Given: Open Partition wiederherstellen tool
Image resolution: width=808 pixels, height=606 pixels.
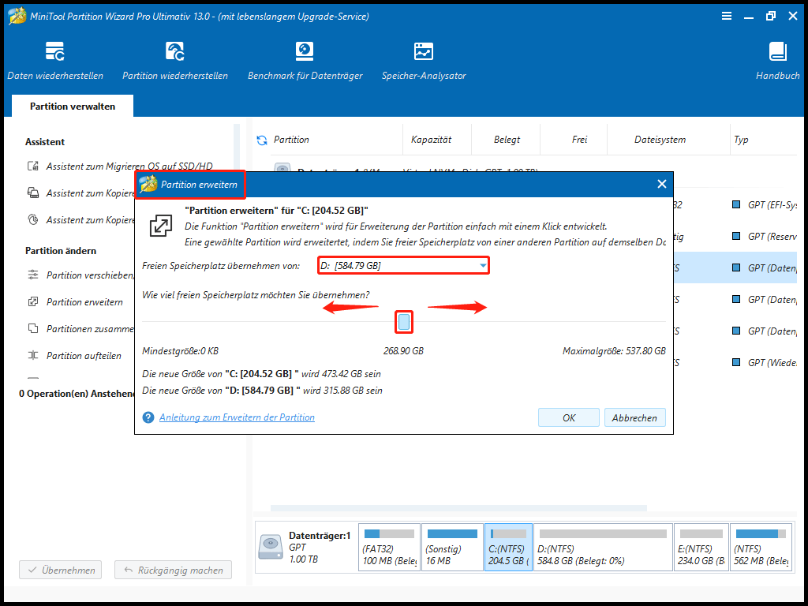Looking at the screenshot, I should (174, 61).
